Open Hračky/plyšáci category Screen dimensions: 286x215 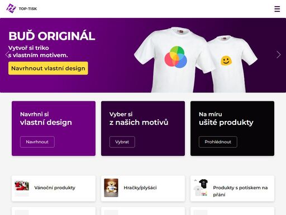(x=143, y=188)
